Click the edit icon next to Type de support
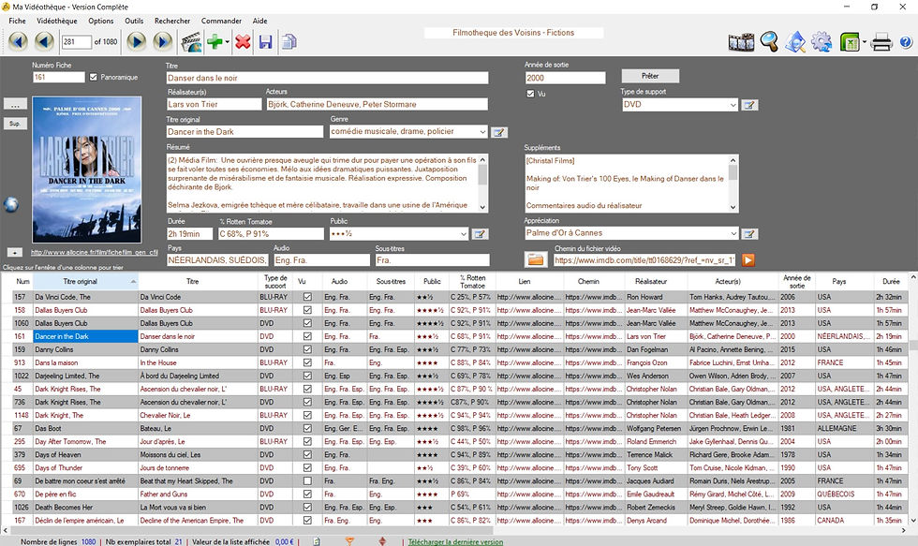This screenshot has height=546, width=918. tap(749, 105)
